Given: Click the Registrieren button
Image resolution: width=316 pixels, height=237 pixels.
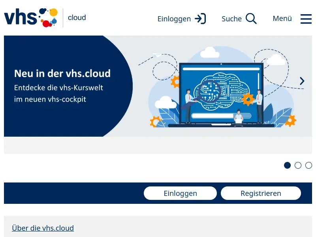Looking at the screenshot, I should [261, 193].
